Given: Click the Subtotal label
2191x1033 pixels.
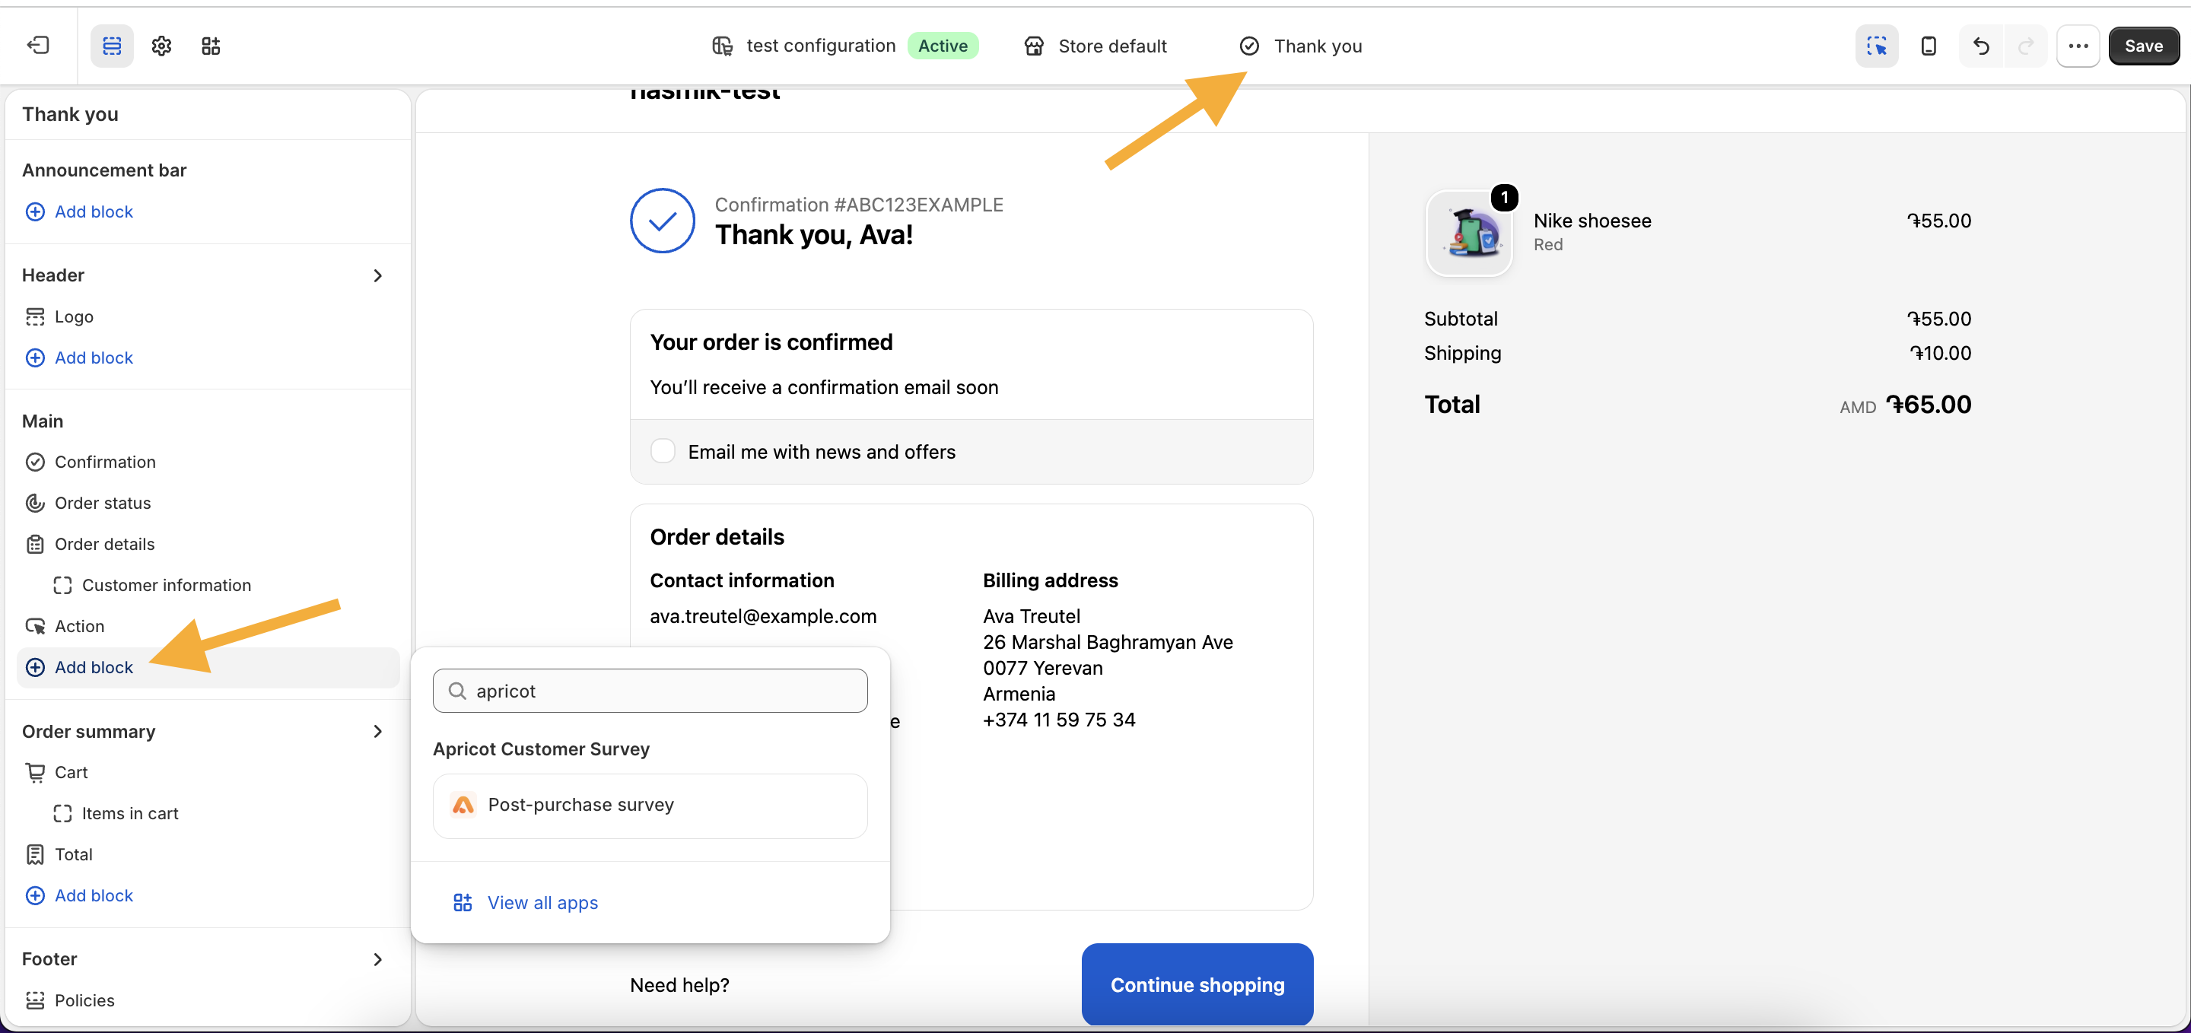Looking at the screenshot, I should (x=1461, y=319).
